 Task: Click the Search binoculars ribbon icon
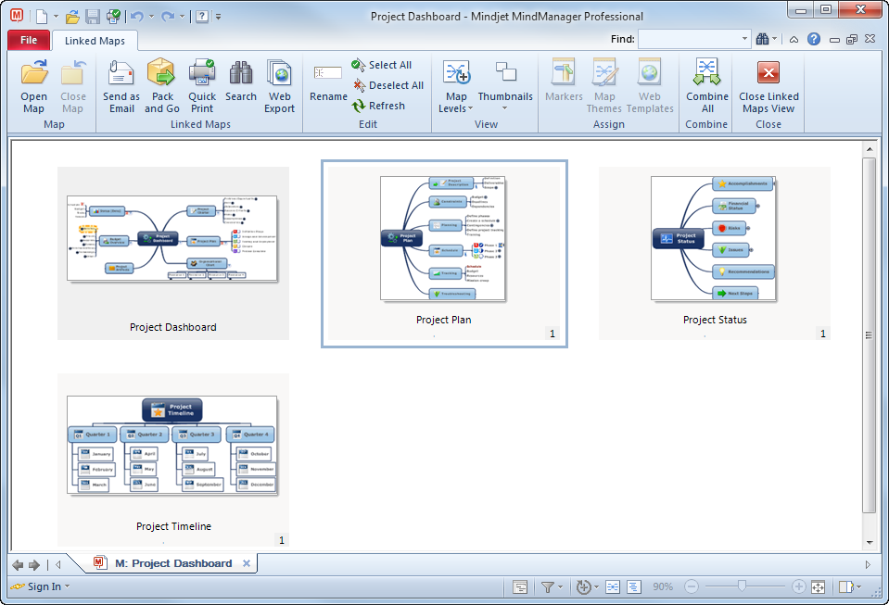click(241, 73)
